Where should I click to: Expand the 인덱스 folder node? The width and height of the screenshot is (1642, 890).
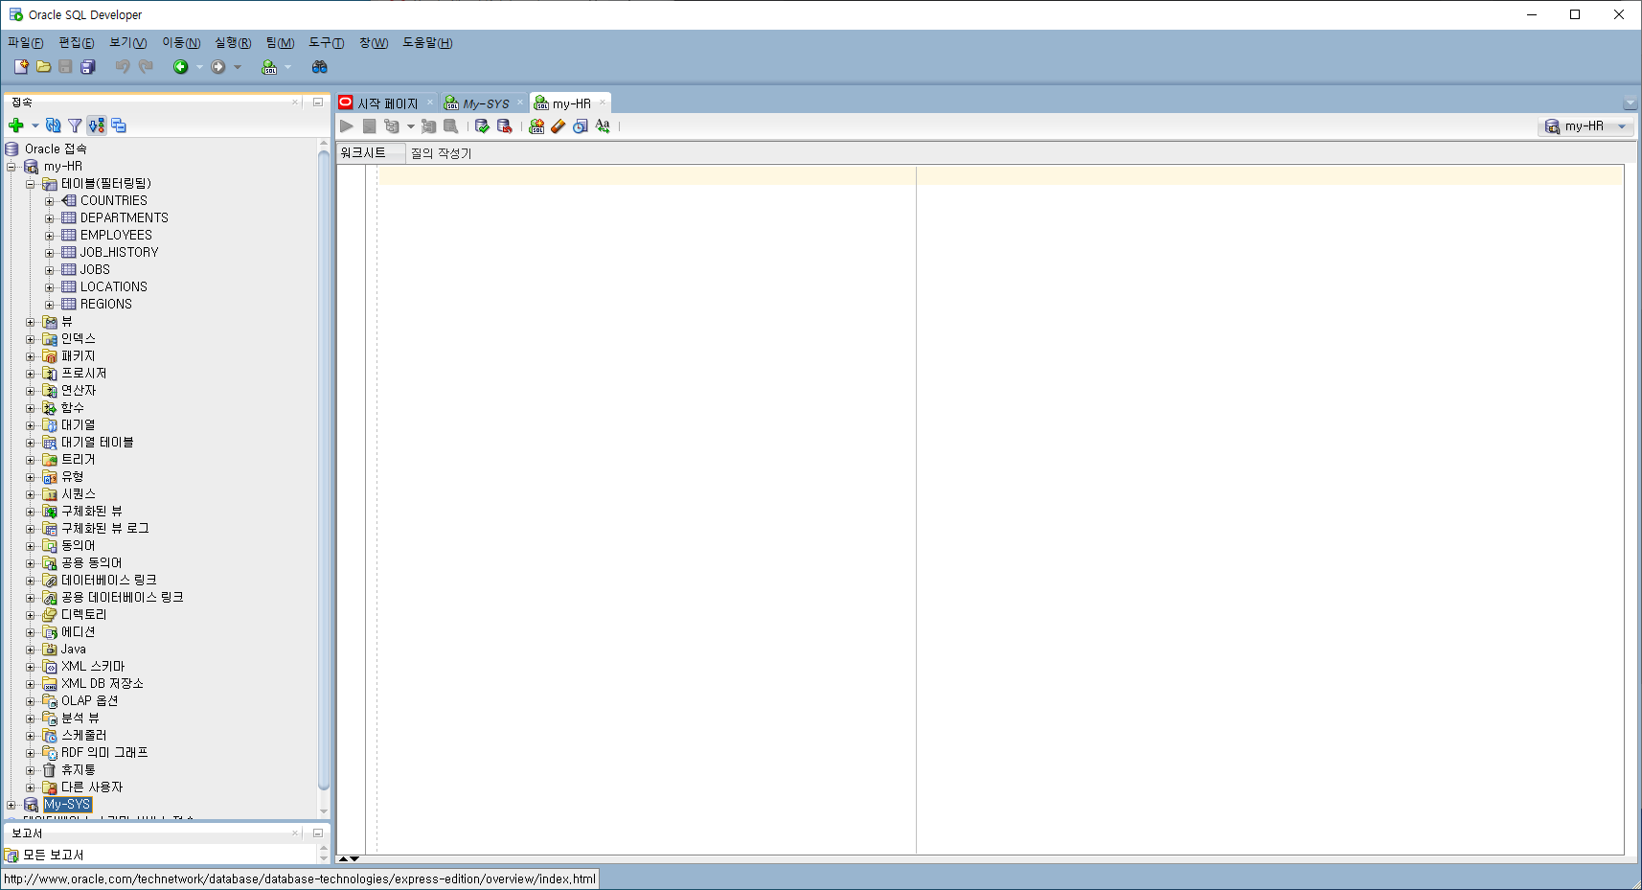pyautogui.click(x=31, y=339)
